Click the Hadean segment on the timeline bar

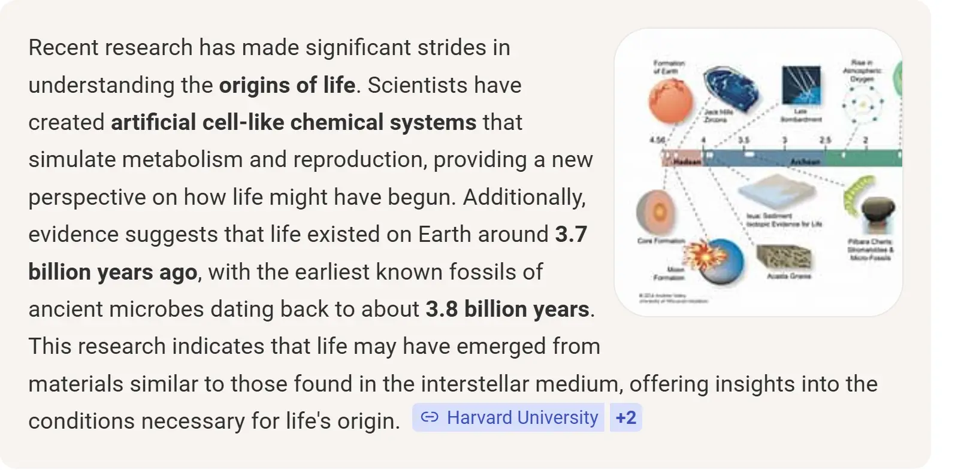(x=683, y=159)
